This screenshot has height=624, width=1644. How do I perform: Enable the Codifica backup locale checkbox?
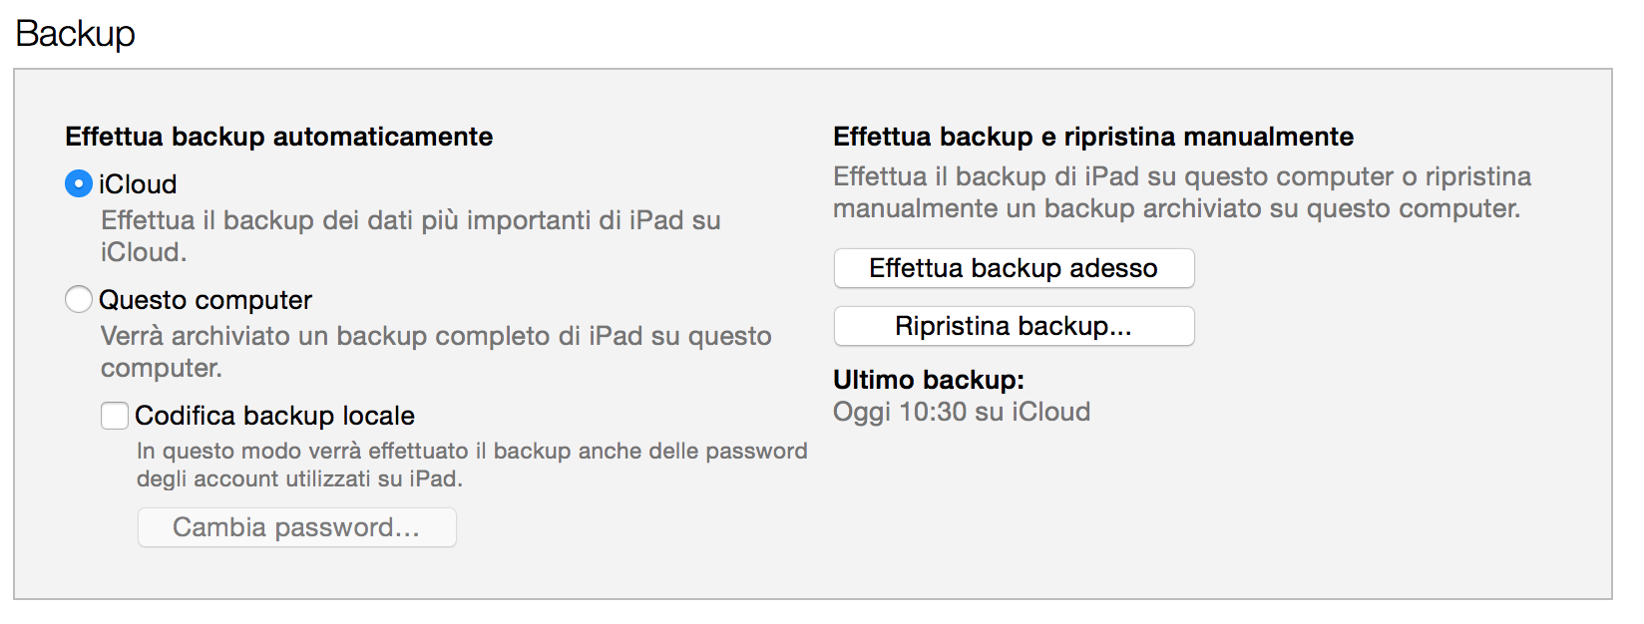(x=115, y=416)
